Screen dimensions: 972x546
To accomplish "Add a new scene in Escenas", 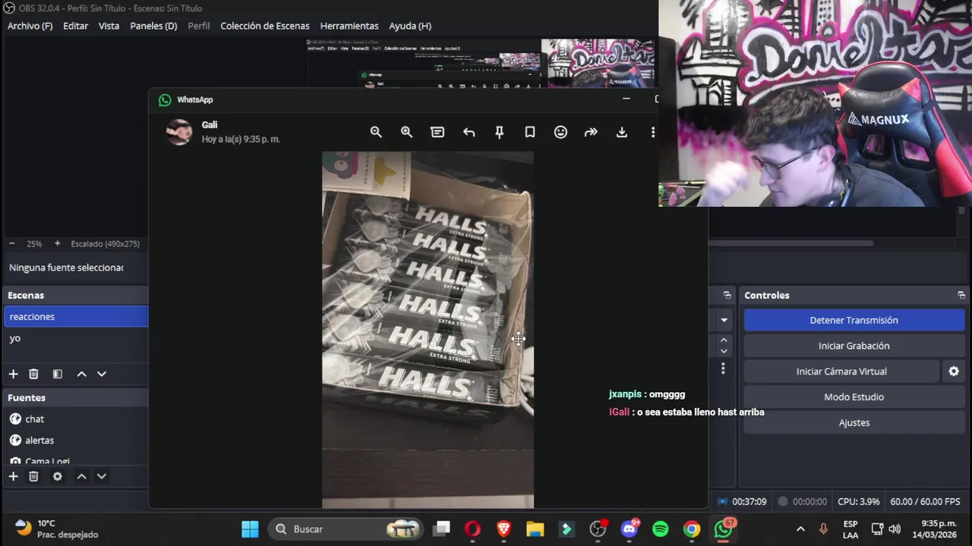I will click(13, 374).
